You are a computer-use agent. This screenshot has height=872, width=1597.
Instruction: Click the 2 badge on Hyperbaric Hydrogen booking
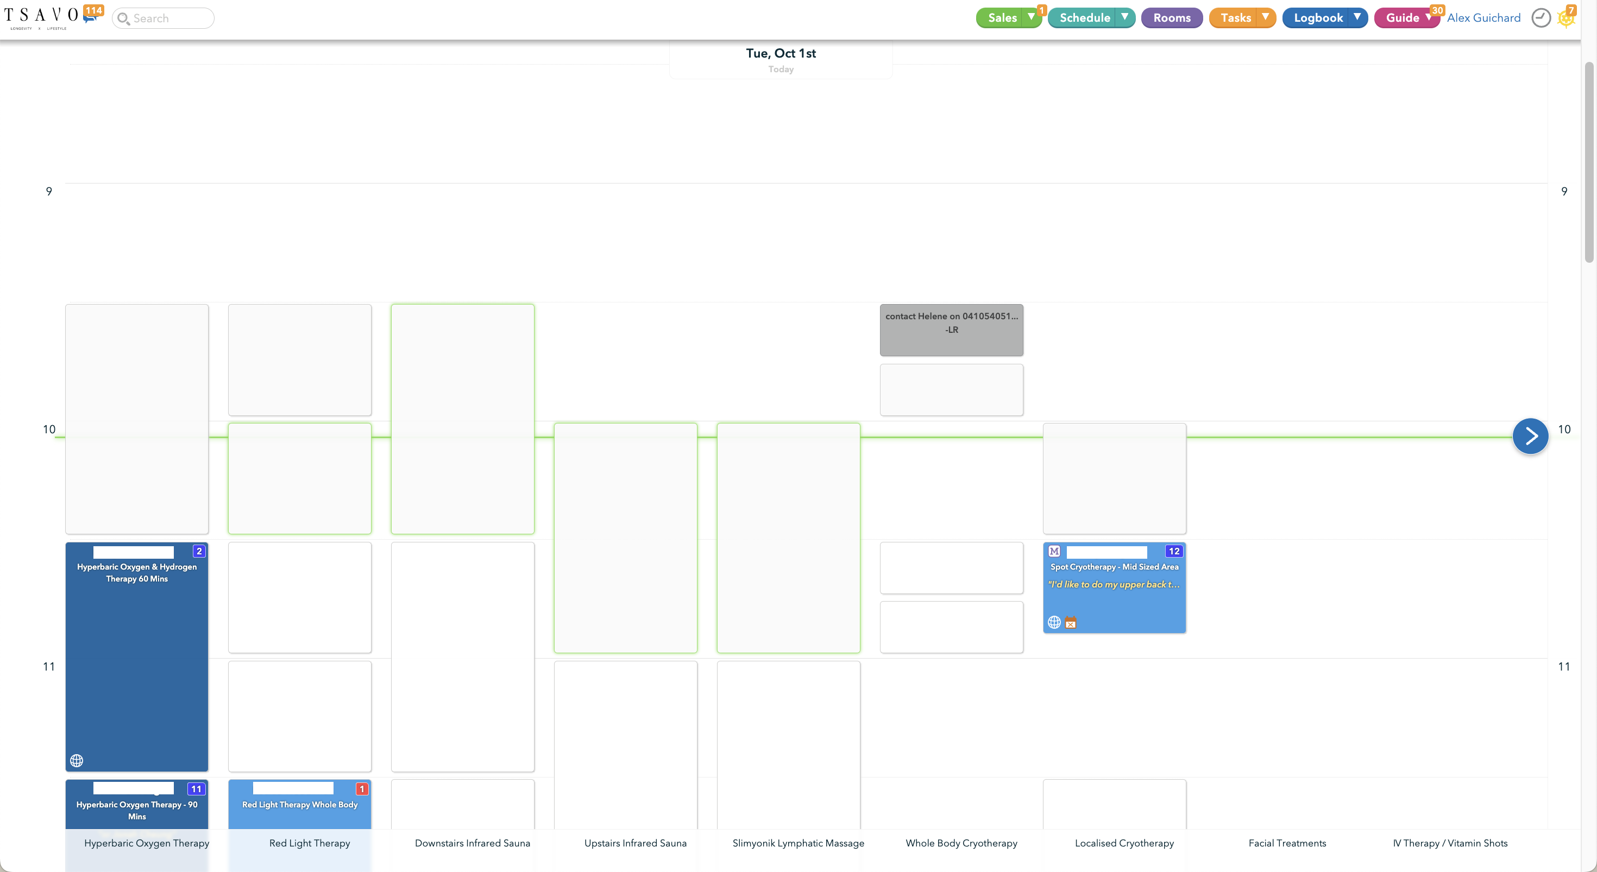[199, 551]
